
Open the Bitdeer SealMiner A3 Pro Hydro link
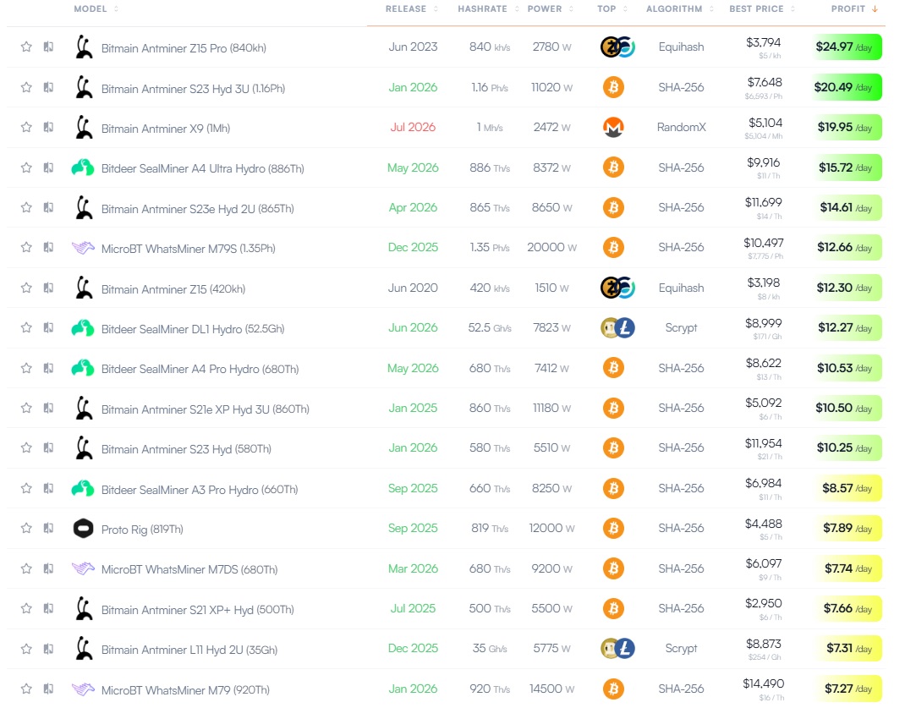200,490
